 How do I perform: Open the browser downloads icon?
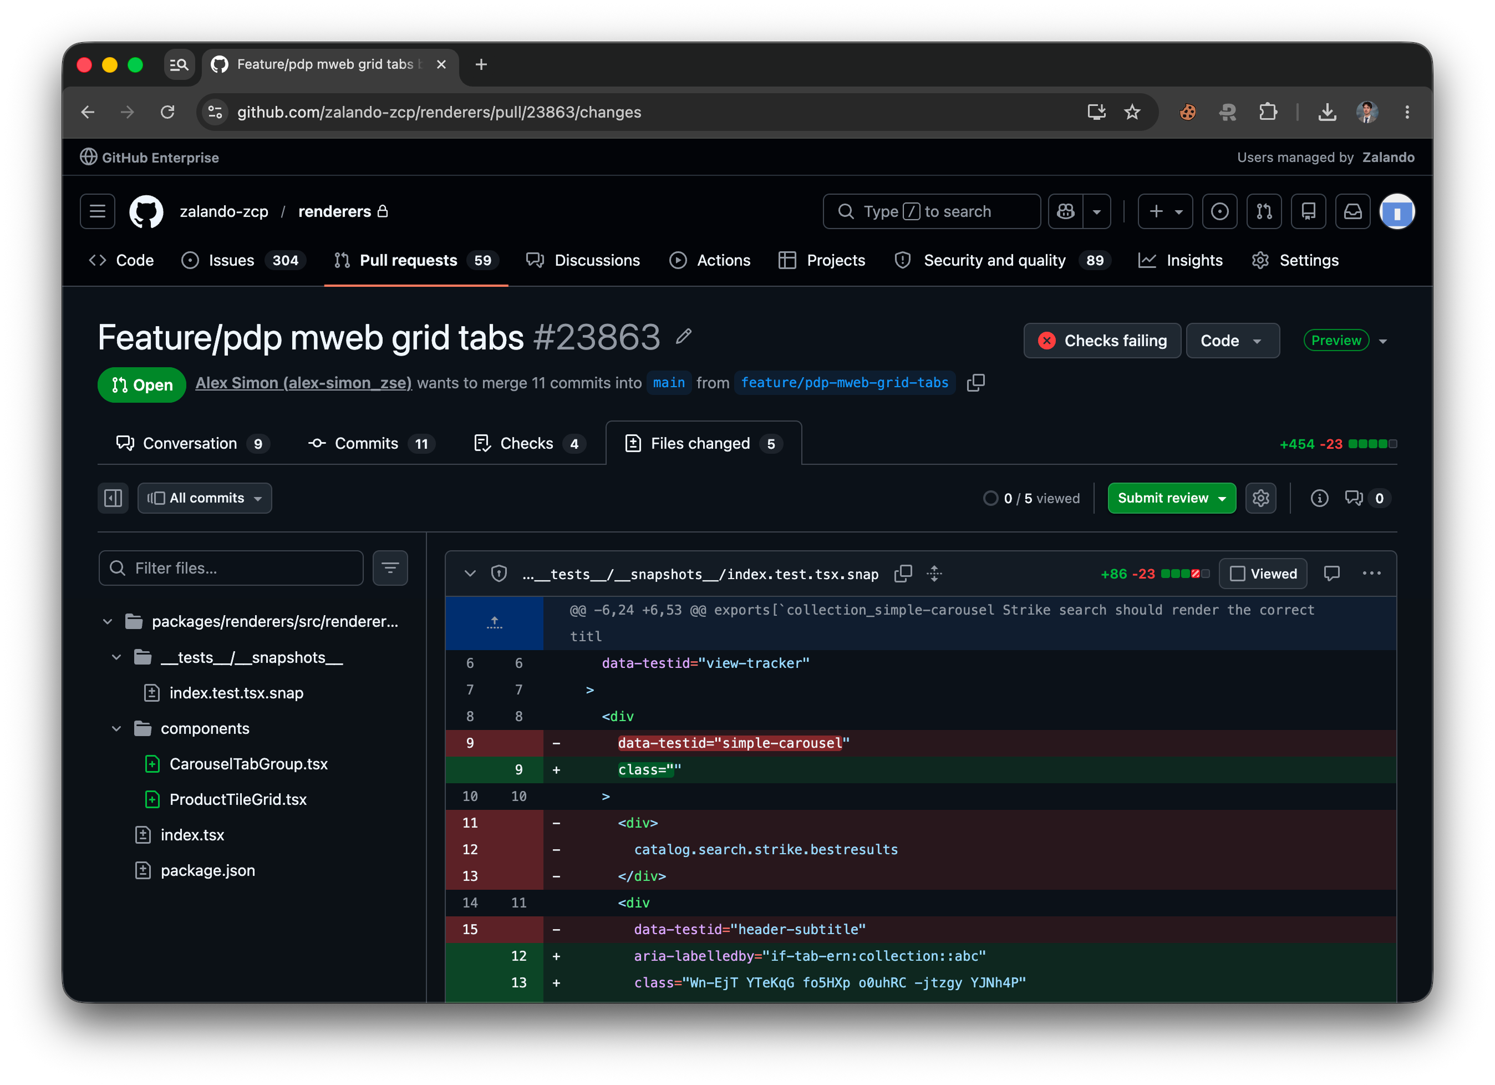coord(1328,112)
